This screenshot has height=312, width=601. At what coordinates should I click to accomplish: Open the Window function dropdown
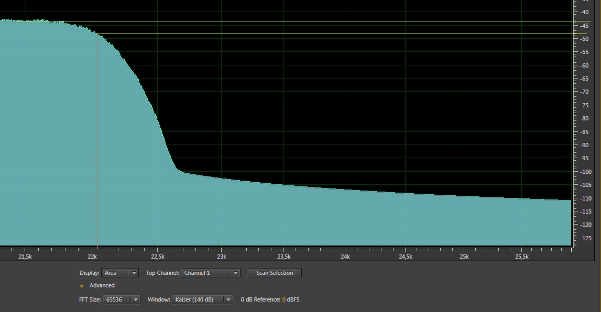coord(202,299)
